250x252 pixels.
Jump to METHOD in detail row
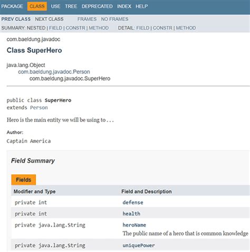[186, 28]
